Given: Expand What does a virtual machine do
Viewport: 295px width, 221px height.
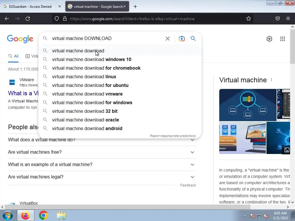Looking at the screenshot, I should 102,140.
